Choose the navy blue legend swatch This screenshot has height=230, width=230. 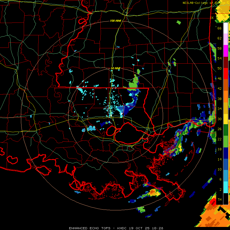point(226,153)
